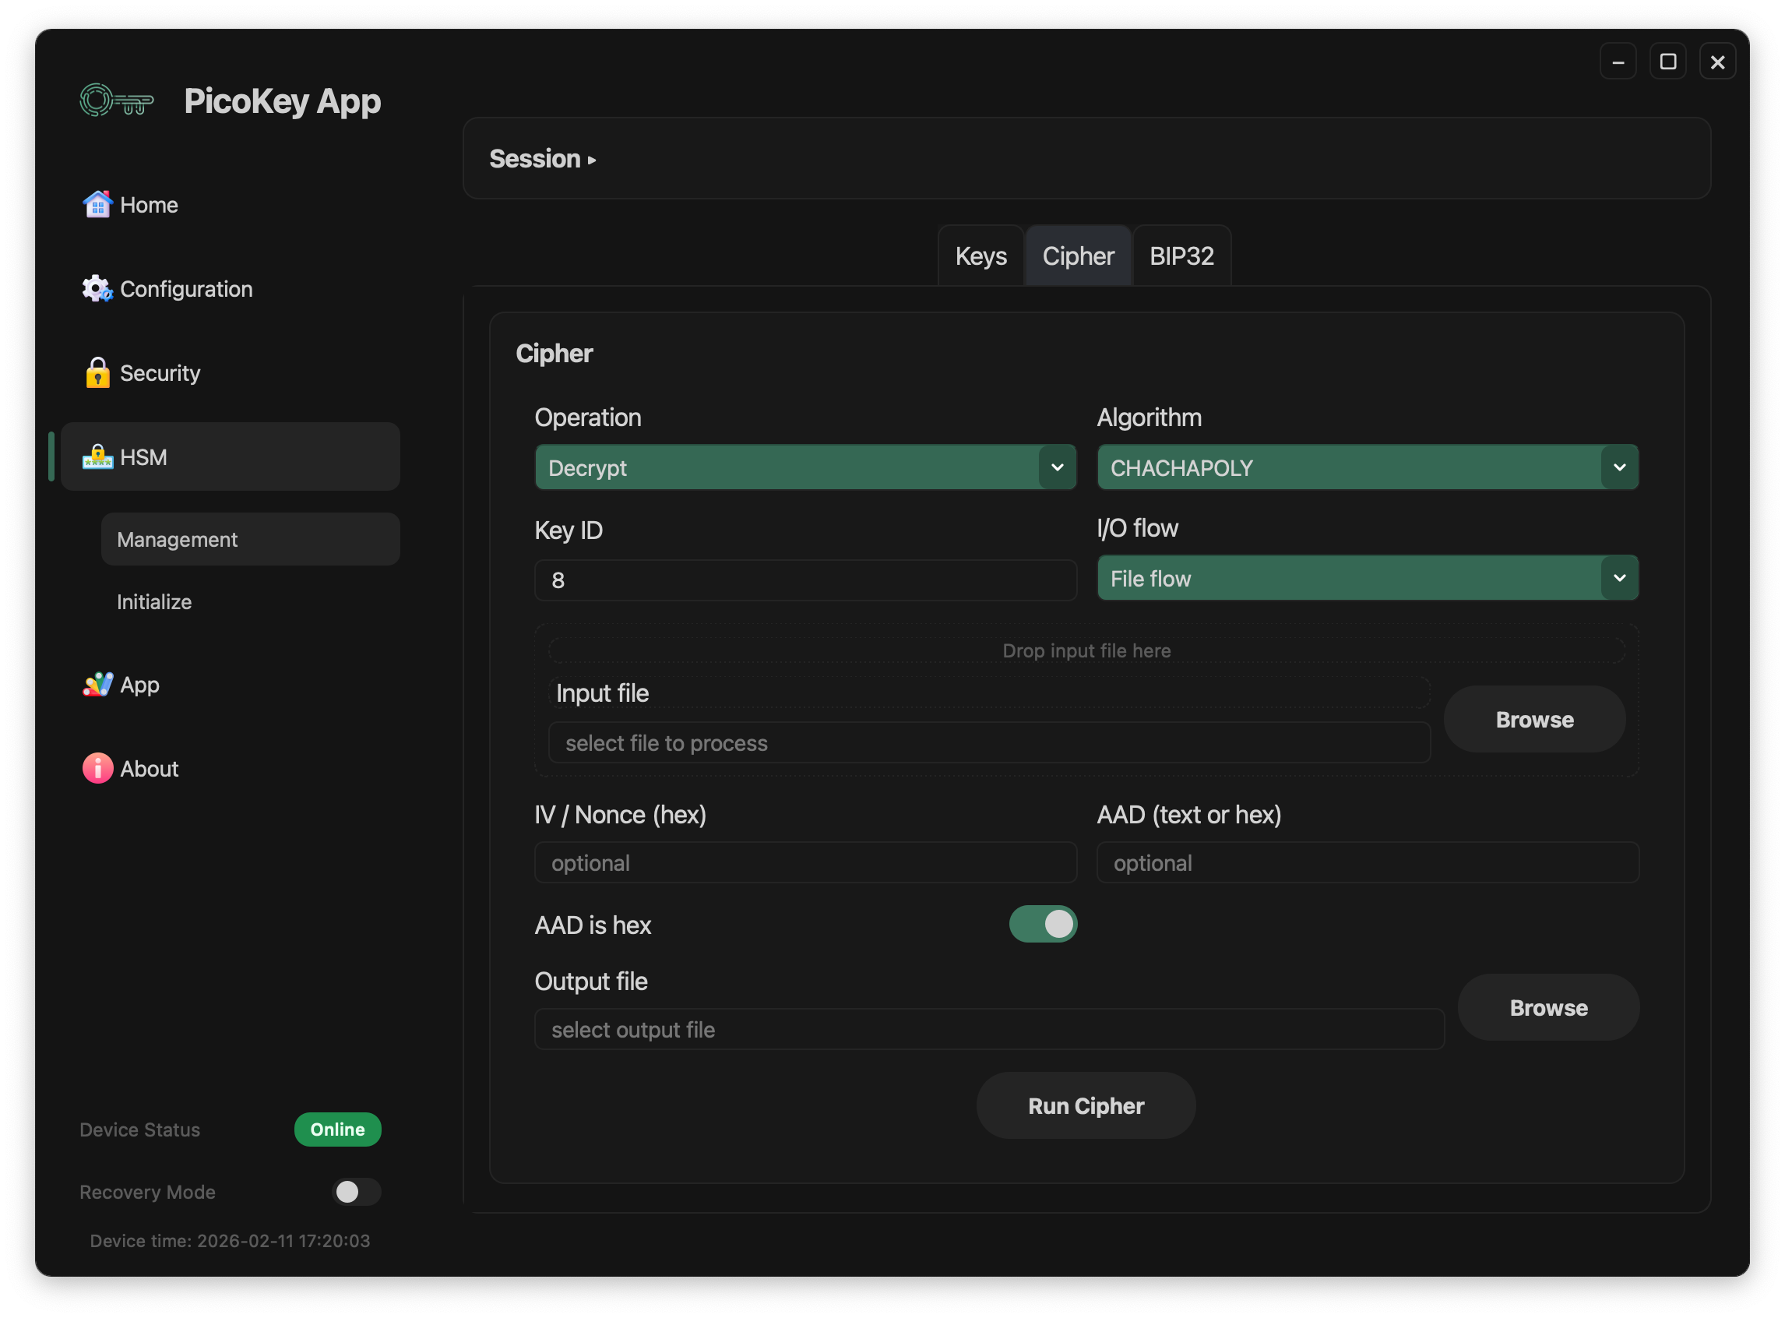Click the Security padlock icon
Image resolution: width=1785 pixels, height=1318 pixels.
pos(97,372)
